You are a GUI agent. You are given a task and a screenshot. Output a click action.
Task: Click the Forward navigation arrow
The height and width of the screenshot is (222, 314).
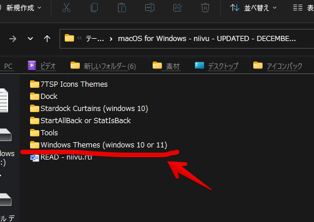tap(13, 39)
